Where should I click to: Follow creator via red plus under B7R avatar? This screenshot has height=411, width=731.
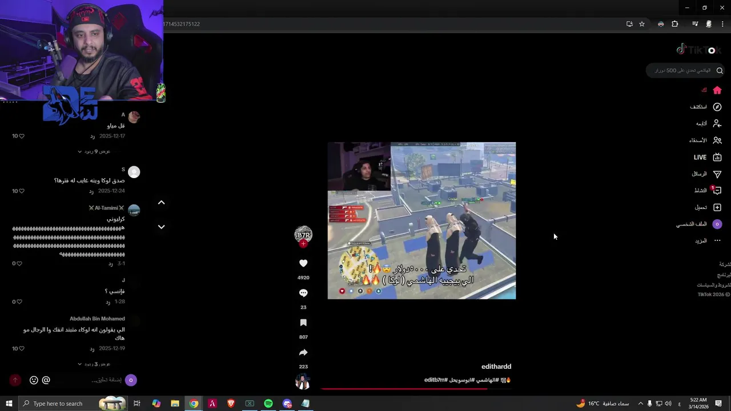click(303, 244)
